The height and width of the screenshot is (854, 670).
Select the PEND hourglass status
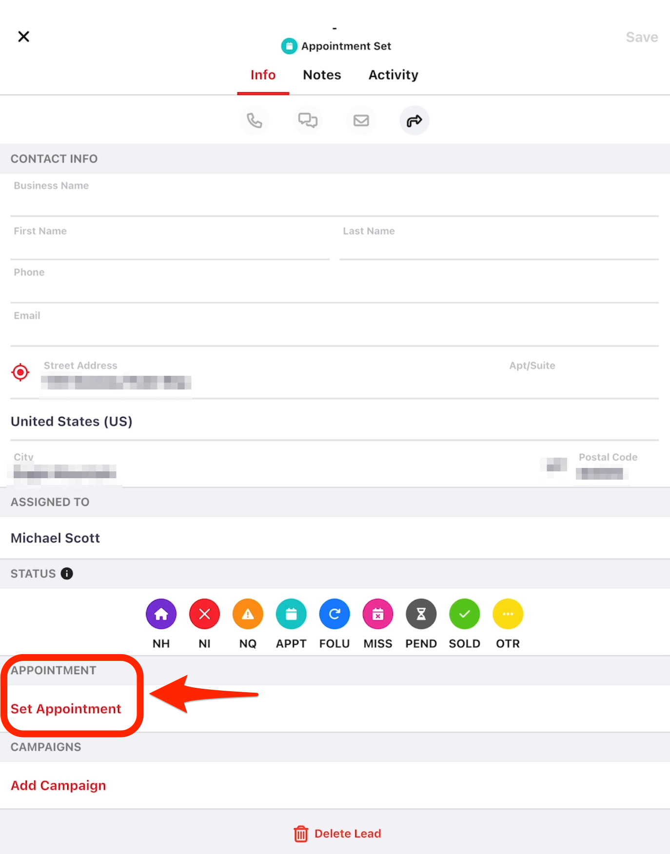(421, 614)
